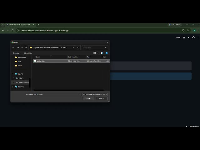Open Chrome tab search dropdown
This screenshot has width=200, height=150.
click(2, 25)
